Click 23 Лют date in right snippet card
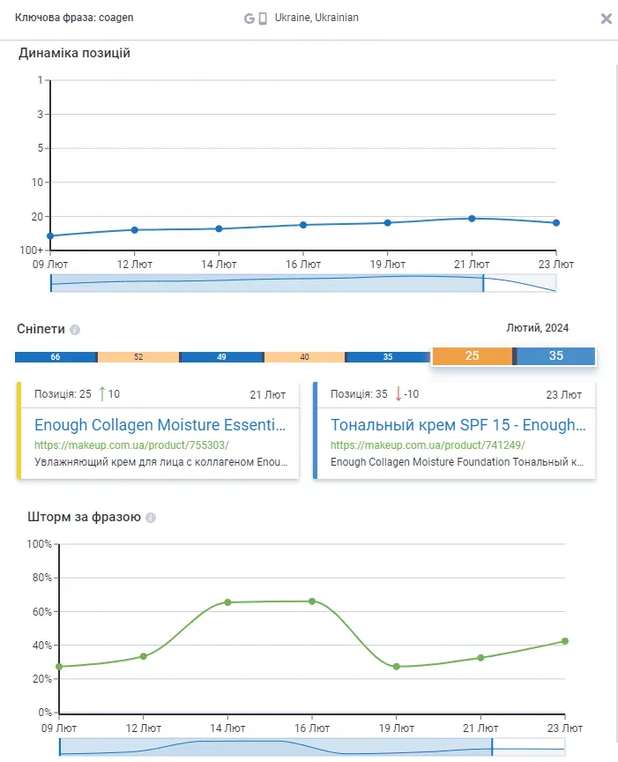 pos(563,395)
